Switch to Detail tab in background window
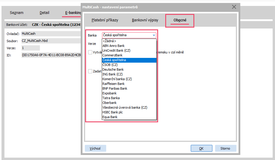Screen dimensions: 275x160 click(x=44, y=13)
